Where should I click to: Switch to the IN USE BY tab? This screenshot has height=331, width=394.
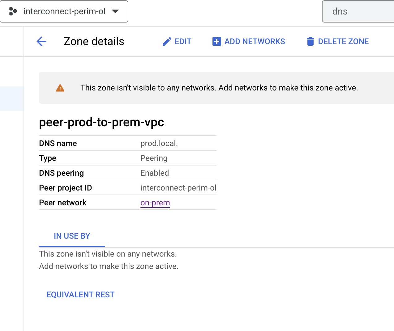[72, 236]
